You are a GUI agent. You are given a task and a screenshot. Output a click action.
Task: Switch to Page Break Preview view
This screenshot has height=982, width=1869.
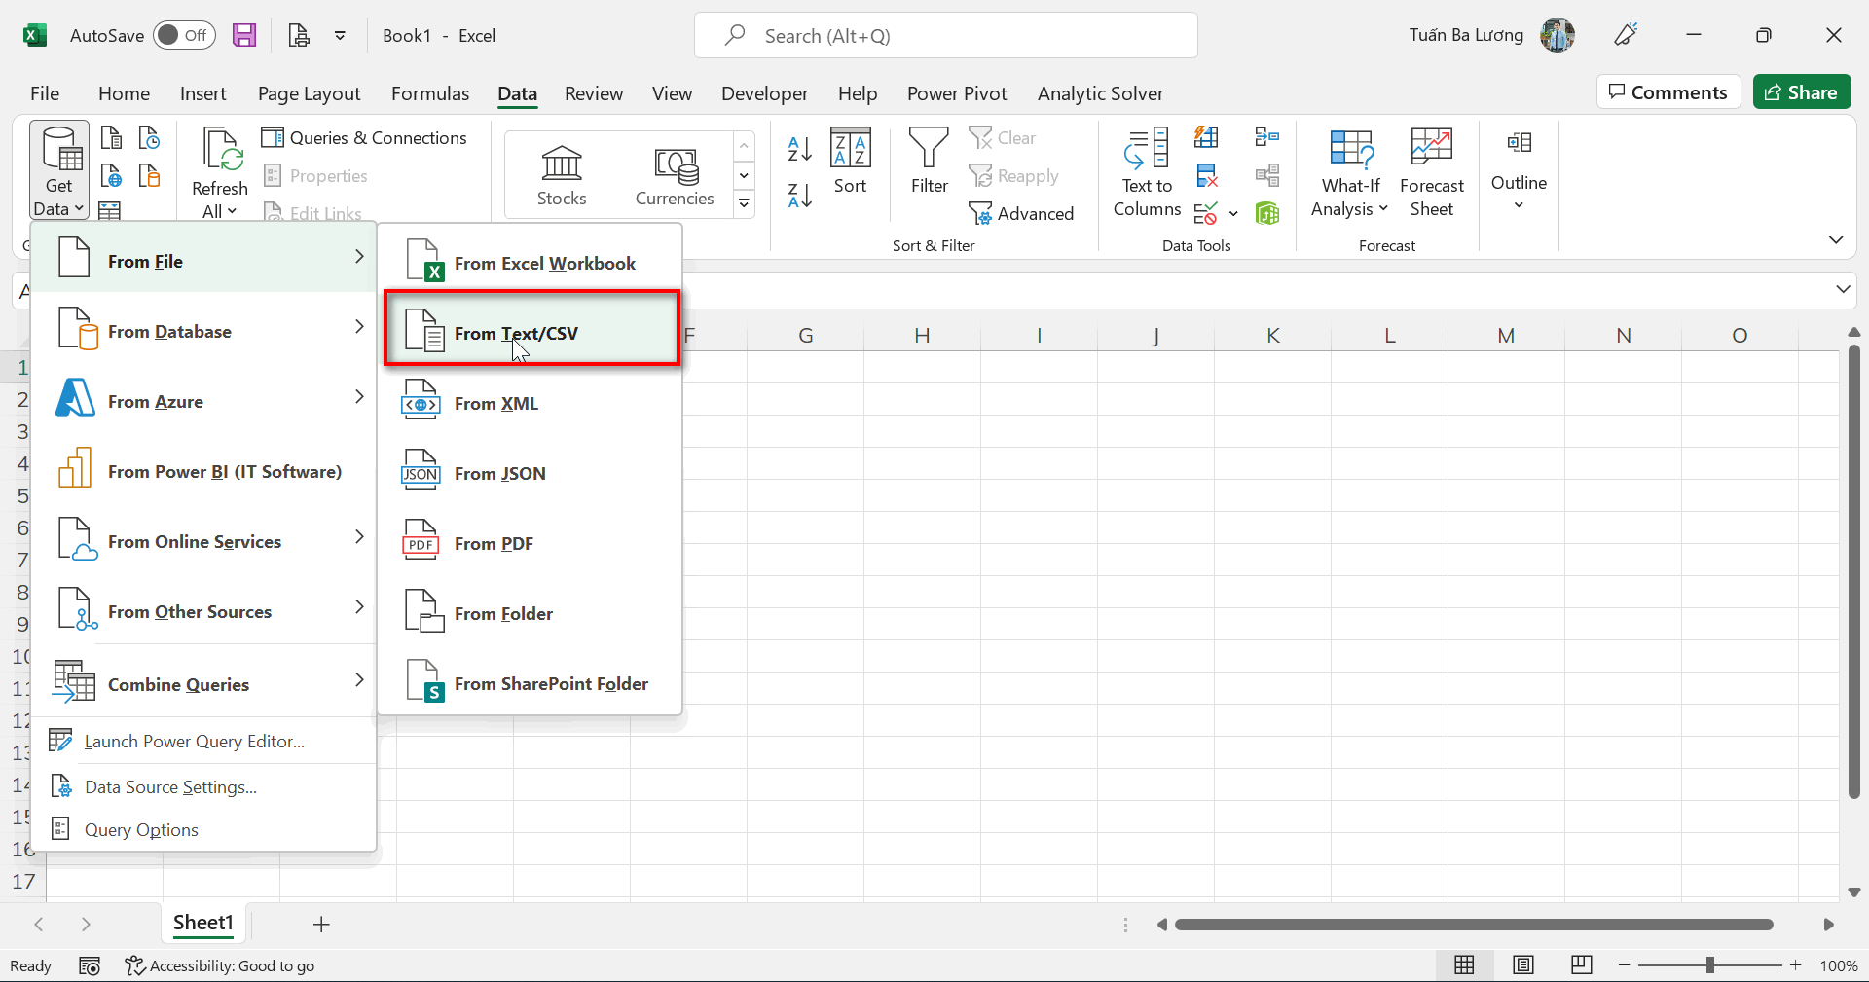(1582, 965)
